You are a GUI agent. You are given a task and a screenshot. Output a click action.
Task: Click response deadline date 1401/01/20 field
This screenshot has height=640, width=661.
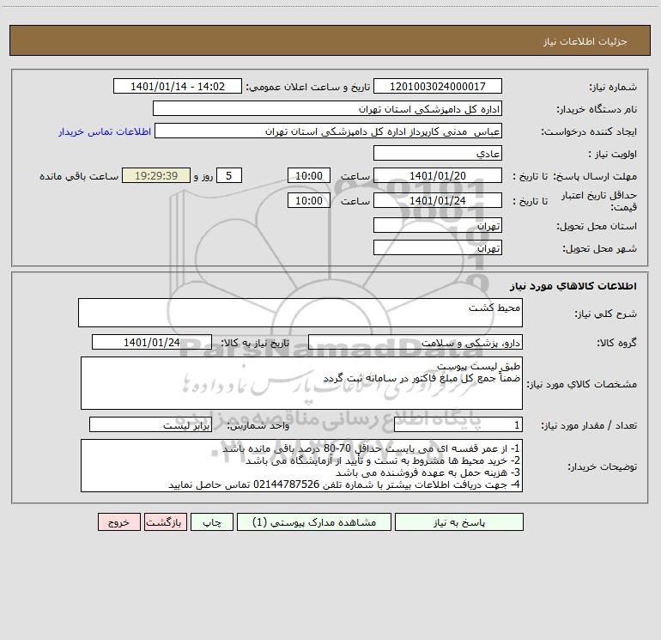point(438,175)
